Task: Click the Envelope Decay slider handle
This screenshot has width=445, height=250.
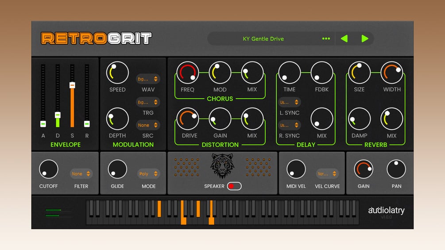Action: tap(58, 115)
